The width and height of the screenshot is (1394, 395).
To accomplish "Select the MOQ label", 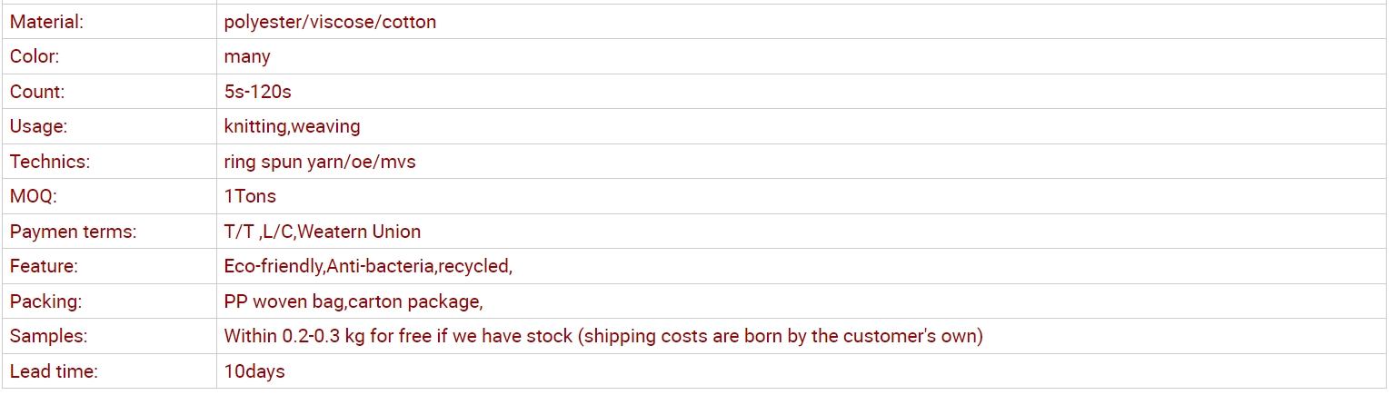I will point(33,196).
